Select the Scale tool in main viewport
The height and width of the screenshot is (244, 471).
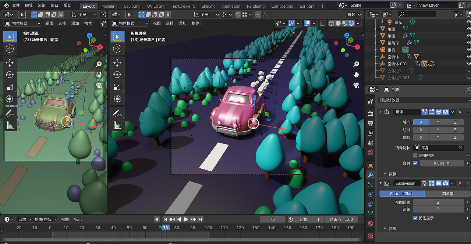pyautogui.click(x=117, y=87)
